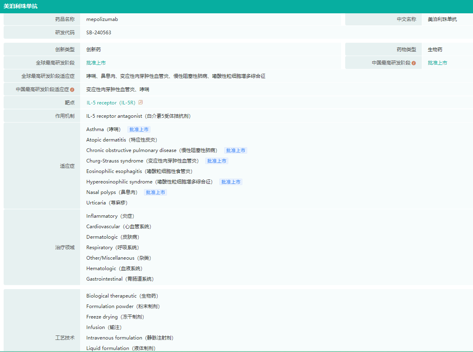Select 批准上市 tag next to Churg-Strauss syndrome
473x352 pixels.
pos(217,161)
